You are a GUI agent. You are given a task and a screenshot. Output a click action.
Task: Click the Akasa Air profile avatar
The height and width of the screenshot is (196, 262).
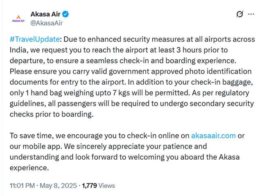[x=18, y=18]
